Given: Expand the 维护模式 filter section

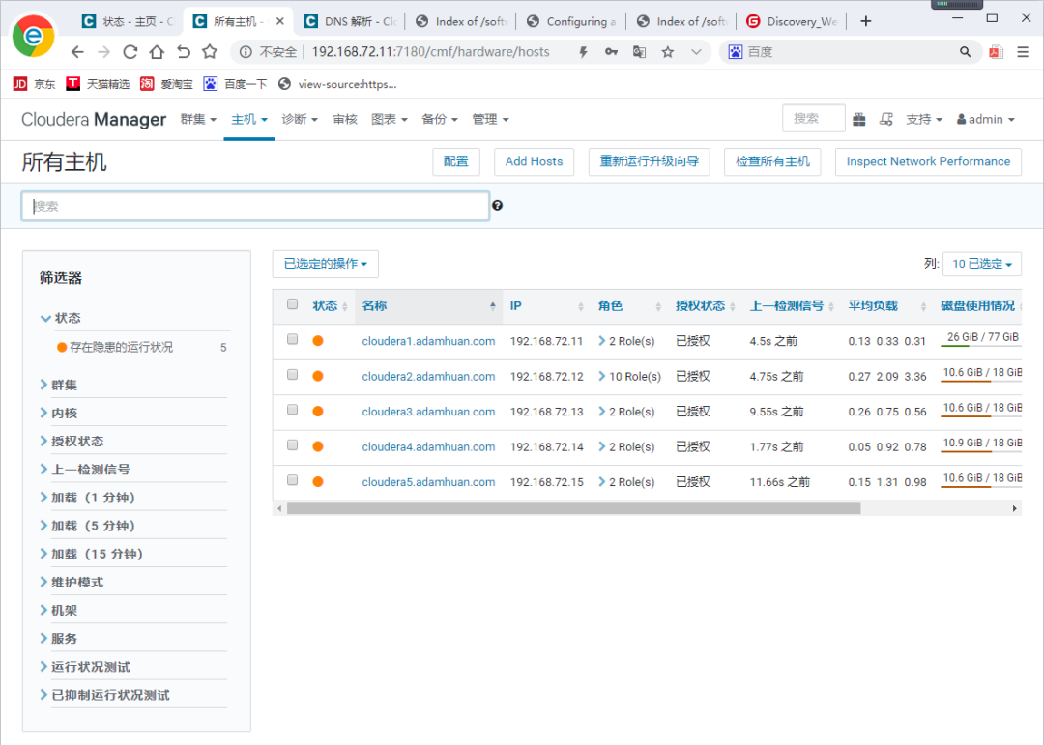Looking at the screenshot, I should pyautogui.click(x=72, y=582).
